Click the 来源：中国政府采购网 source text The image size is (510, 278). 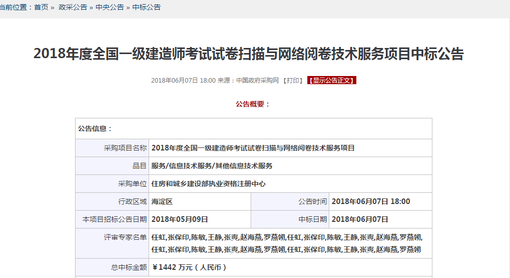[x=248, y=81]
